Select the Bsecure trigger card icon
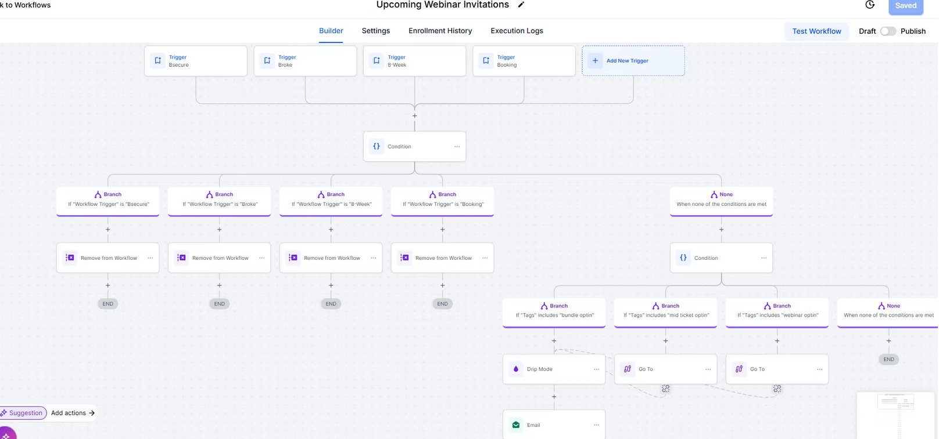The height and width of the screenshot is (439, 939). click(158, 60)
